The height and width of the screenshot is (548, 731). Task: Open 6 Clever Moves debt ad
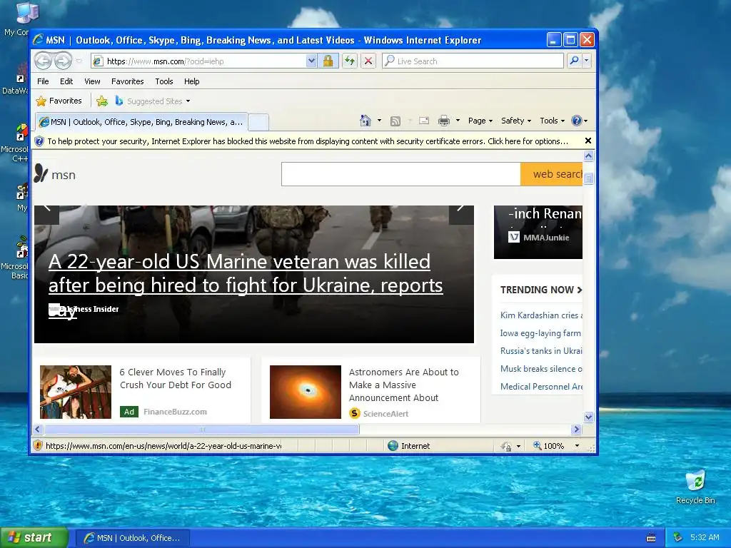[176, 378]
